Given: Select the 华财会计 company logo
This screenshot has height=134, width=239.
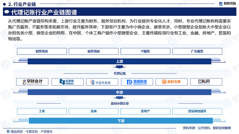Looking at the screenshot, I should 33,82.
